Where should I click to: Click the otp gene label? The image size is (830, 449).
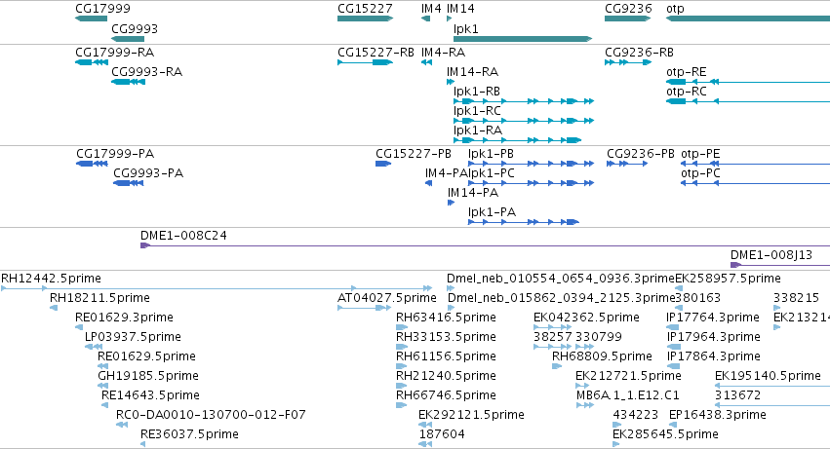point(676,9)
